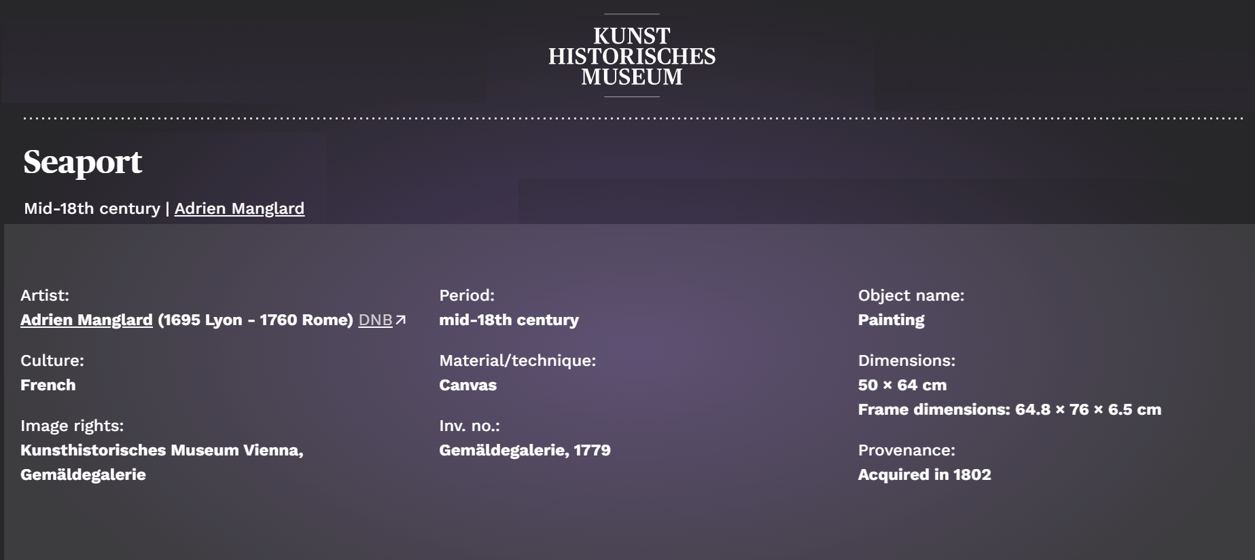Screen dimensions: 1255x560
Task: Click the Kunsthistorisches Museum logo
Action: pos(631,56)
